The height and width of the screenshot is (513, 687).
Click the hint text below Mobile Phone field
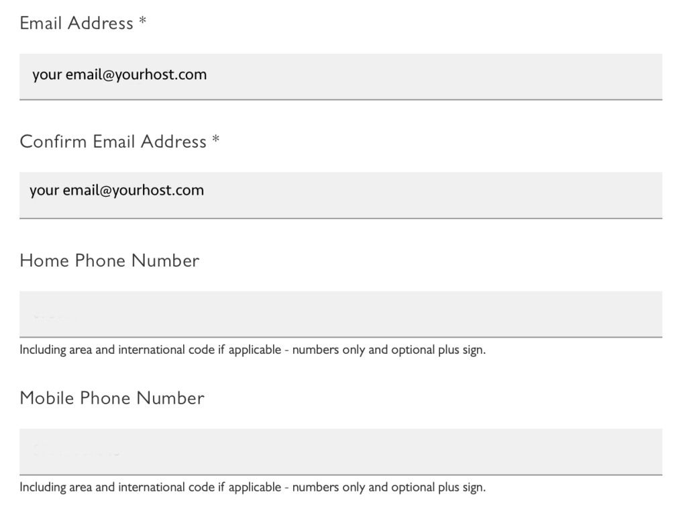(252, 487)
